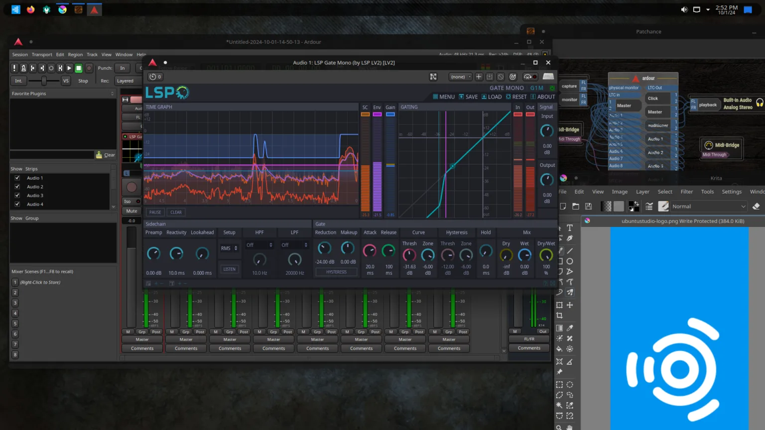The image size is (765, 430).
Task: Enable Listen in the sidechain Setup section
Action: [229, 269]
